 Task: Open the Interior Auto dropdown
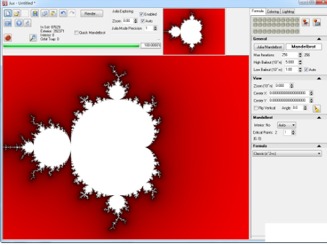pos(286,125)
